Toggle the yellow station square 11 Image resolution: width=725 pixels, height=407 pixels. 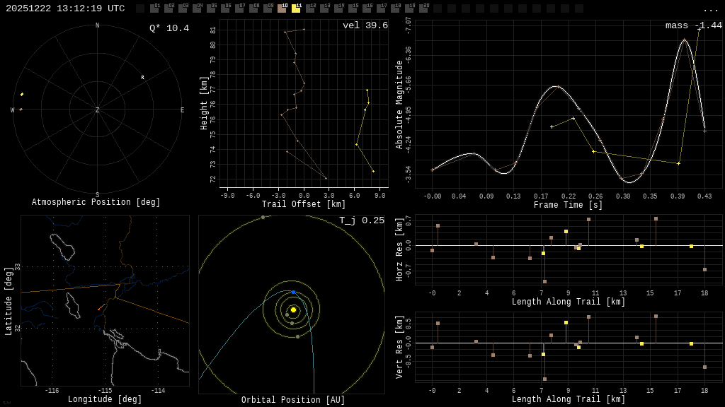click(x=296, y=8)
